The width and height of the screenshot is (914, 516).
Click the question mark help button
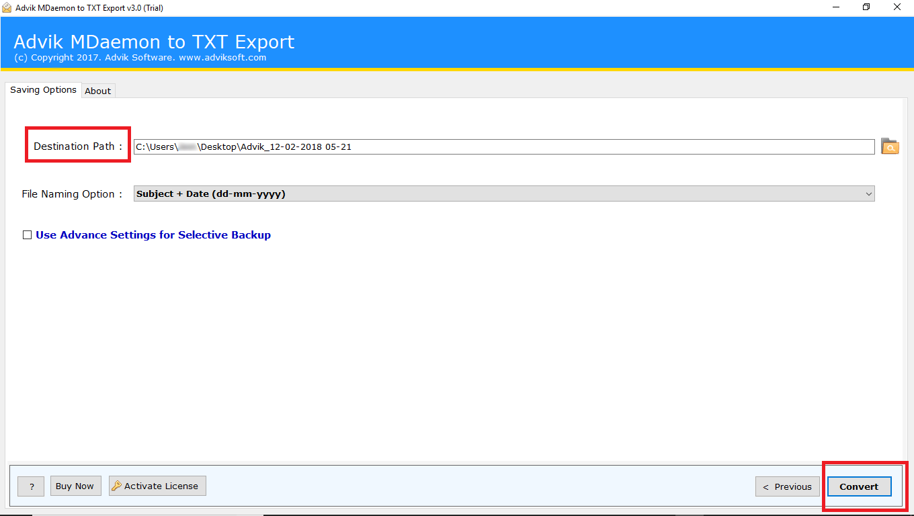[31, 486]
